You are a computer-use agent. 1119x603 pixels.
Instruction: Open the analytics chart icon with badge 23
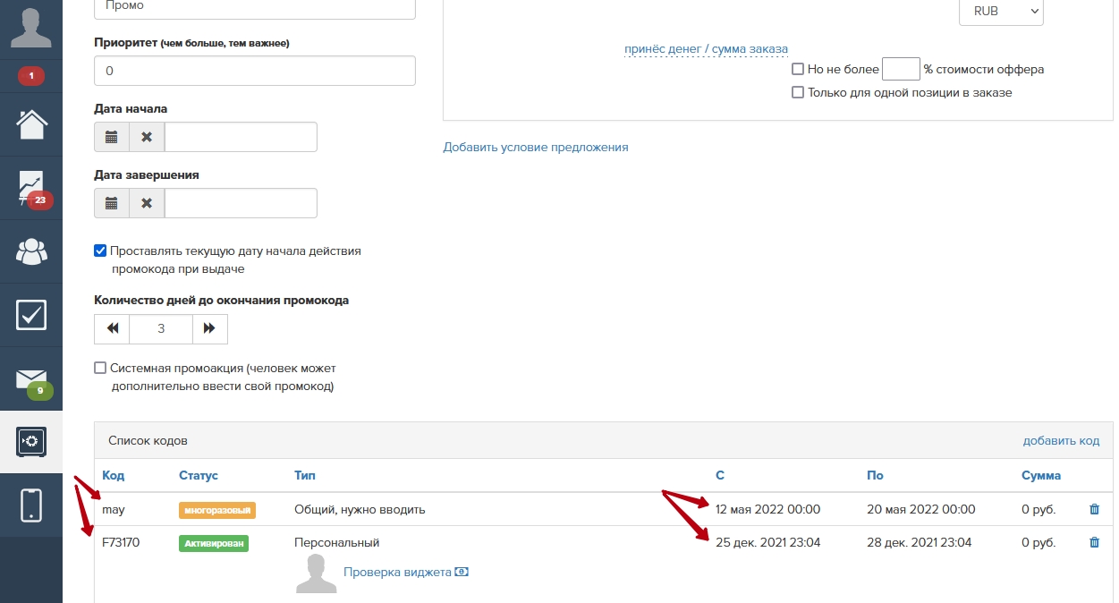point(31,188)
